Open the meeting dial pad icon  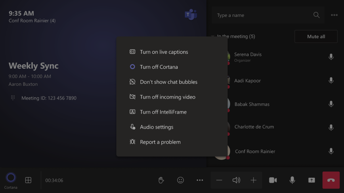(x=13, y=98)
